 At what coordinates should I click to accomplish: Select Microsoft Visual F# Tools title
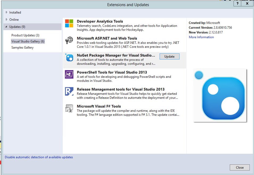99,106
